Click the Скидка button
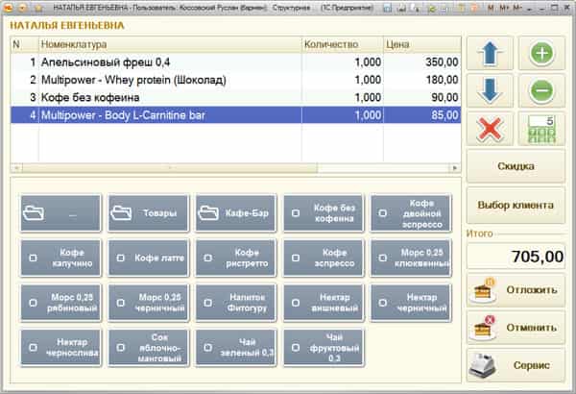Screen dimensions: 576x394 (x=516, y=166)
